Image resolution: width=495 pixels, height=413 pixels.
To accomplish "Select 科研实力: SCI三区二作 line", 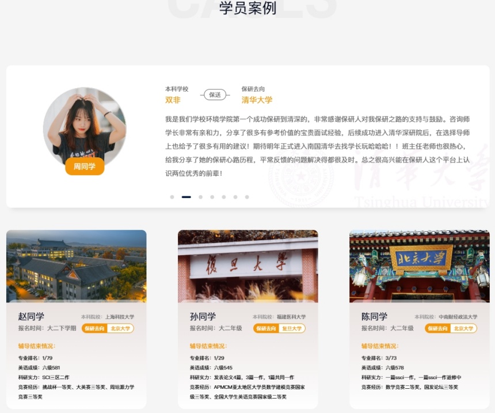I will pyautogui.click(x=44, y=377).
